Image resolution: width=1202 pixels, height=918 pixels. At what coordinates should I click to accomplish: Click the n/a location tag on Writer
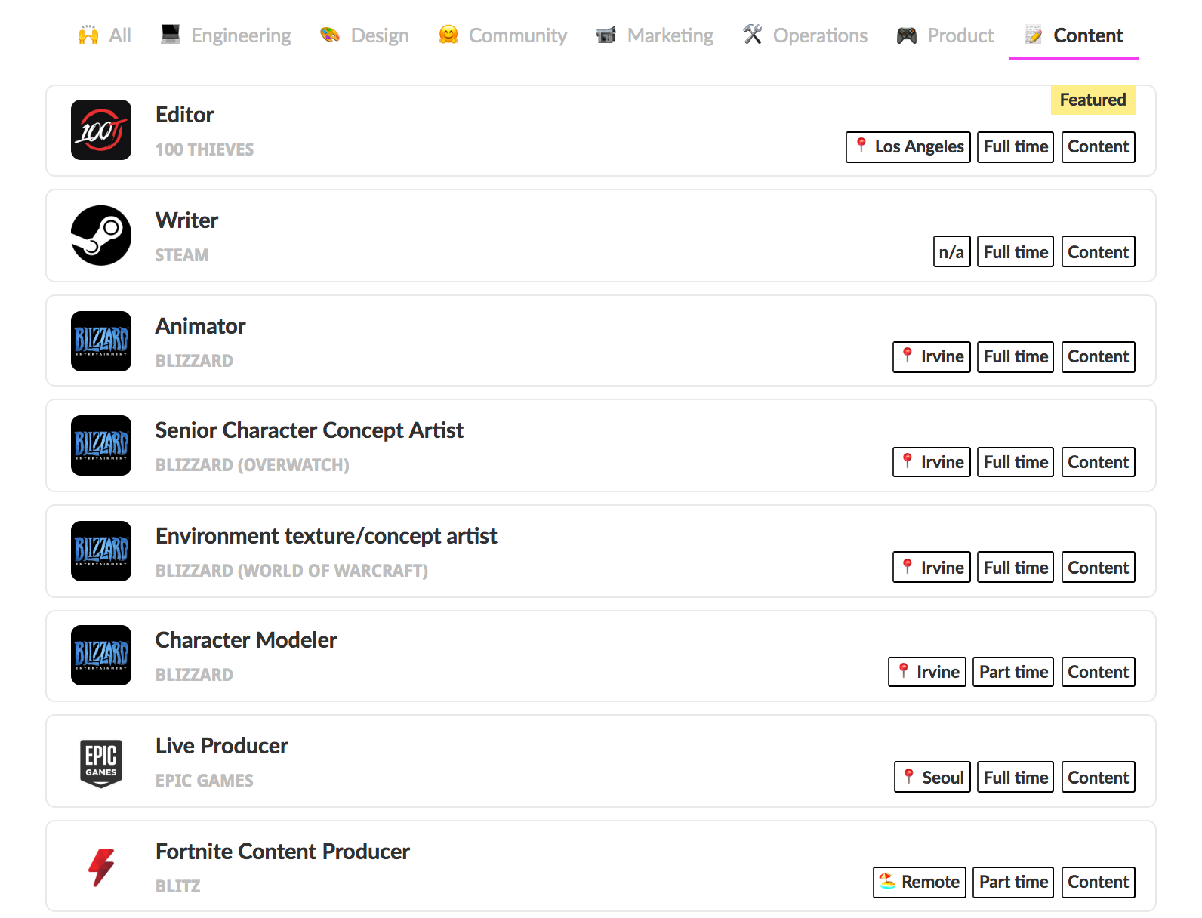[951, 252]
